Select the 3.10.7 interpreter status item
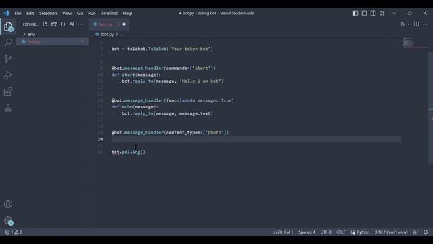The height and width of the screenshot is (244, 433). pyautogui.click(x=391, y=232)
